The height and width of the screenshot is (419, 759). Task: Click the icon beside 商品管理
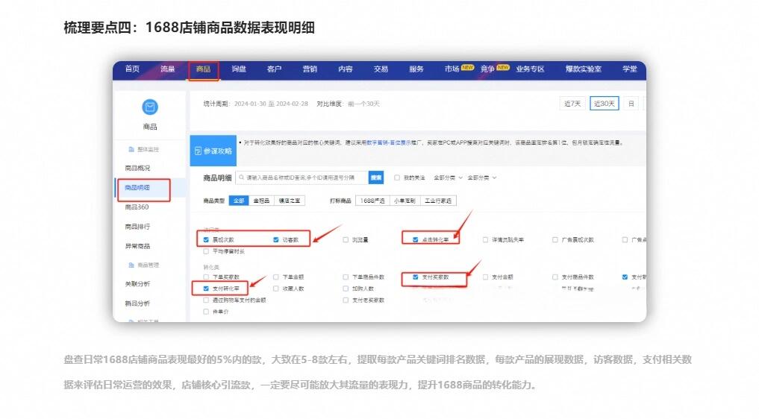[131, 265]
